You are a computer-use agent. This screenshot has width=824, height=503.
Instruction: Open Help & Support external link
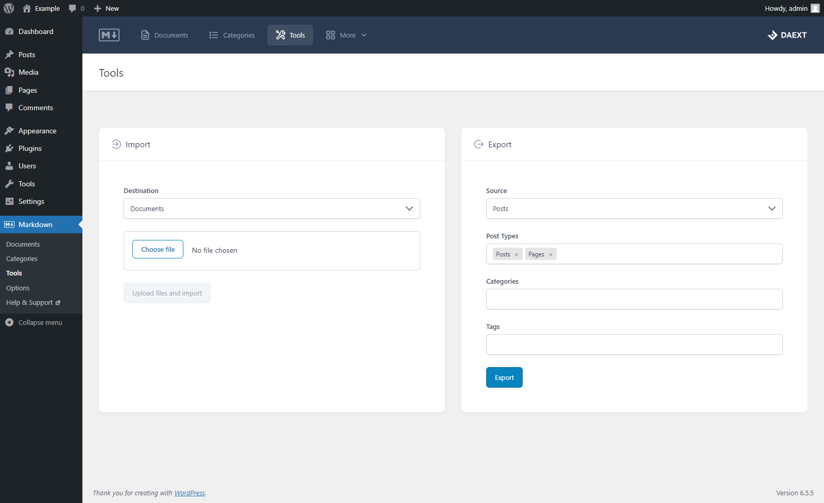(33, 302)
